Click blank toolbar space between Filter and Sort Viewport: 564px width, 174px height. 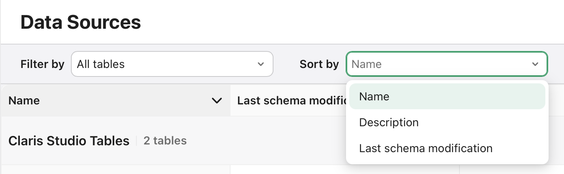coord(286,64)
